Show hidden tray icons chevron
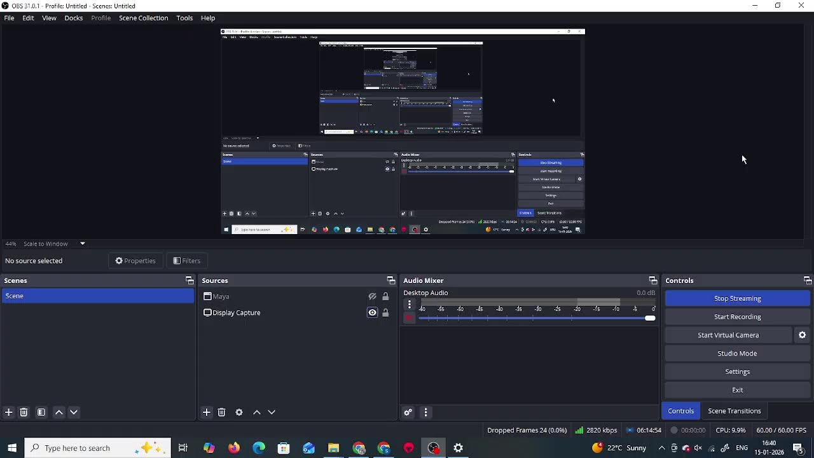The height and width of the screenshot is (458, 814). click(661, 448)
